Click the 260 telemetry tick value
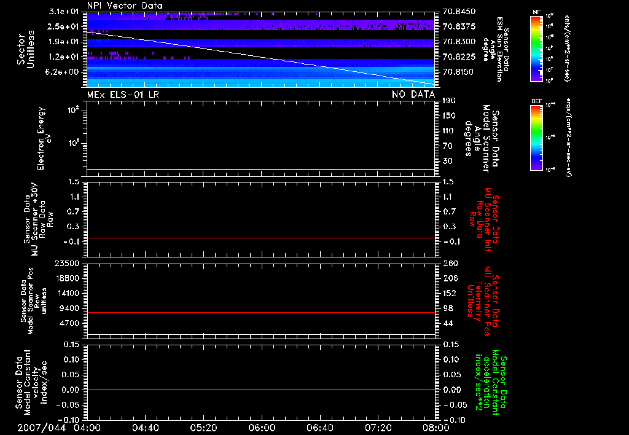 [x=450, y=263]
